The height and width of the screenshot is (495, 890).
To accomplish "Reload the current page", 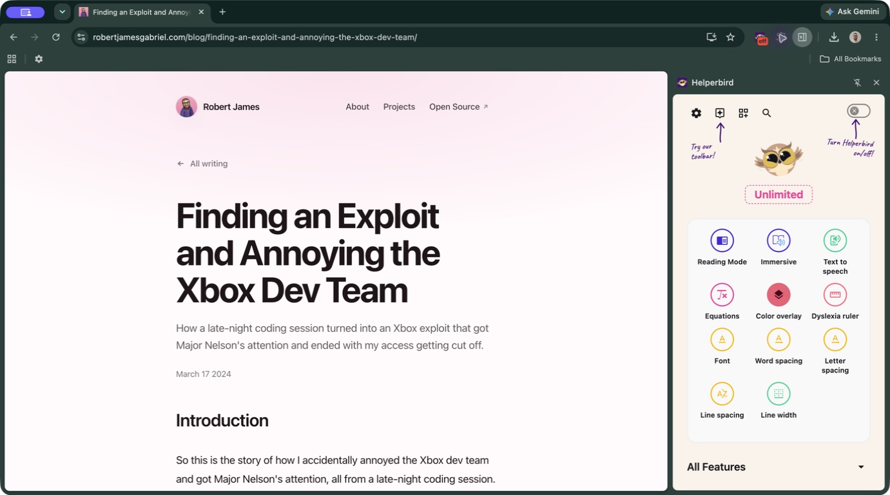I will point(56,37).
